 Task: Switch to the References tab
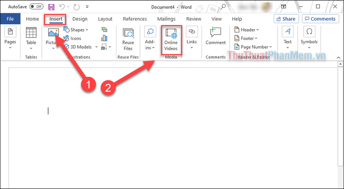tap(135, 19)
